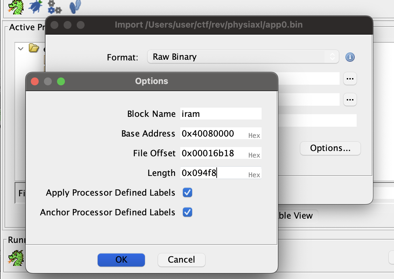Collapse the active project tree node
This screenshot has width=394, height=279.
click(x=21, y=49)
